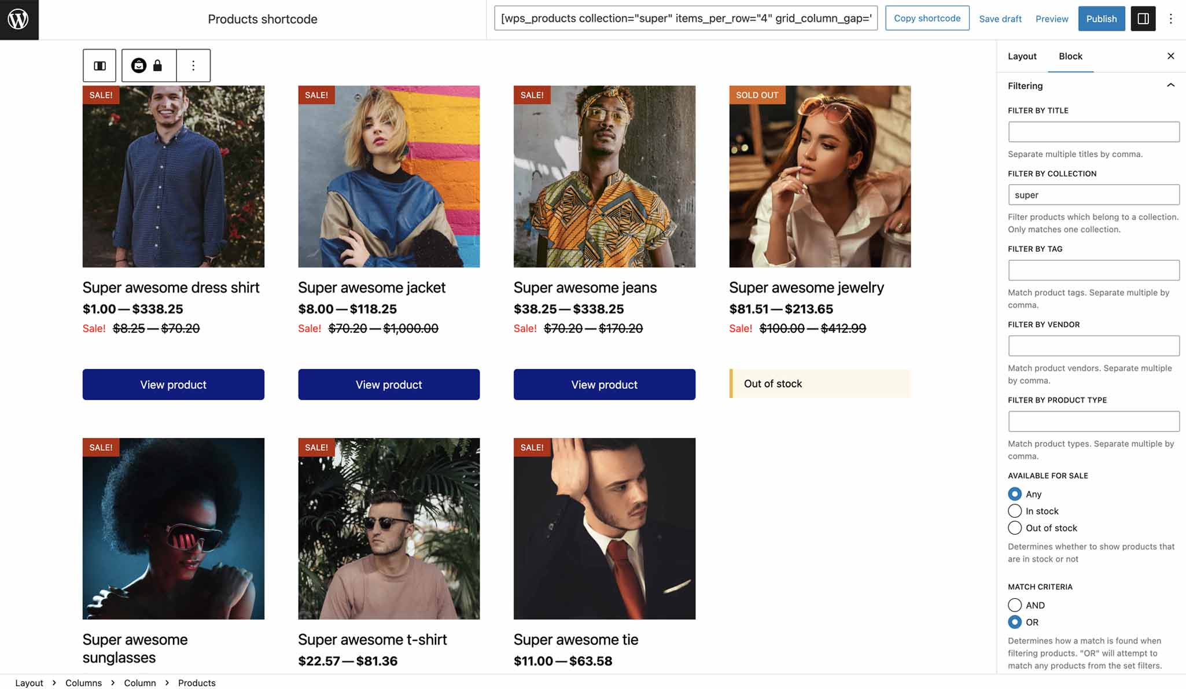Click Save draft button
The width and height of the screenshot is (1186, 689).
(x=1000, y=18)
